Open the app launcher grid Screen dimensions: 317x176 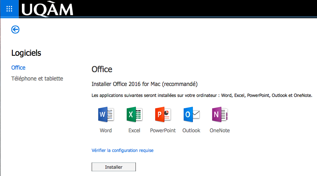point(9,9)
